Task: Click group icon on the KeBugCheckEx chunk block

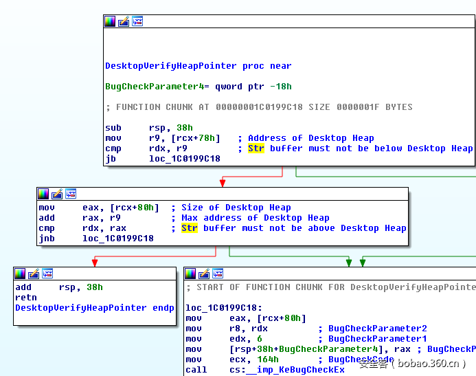Action: 218,274
